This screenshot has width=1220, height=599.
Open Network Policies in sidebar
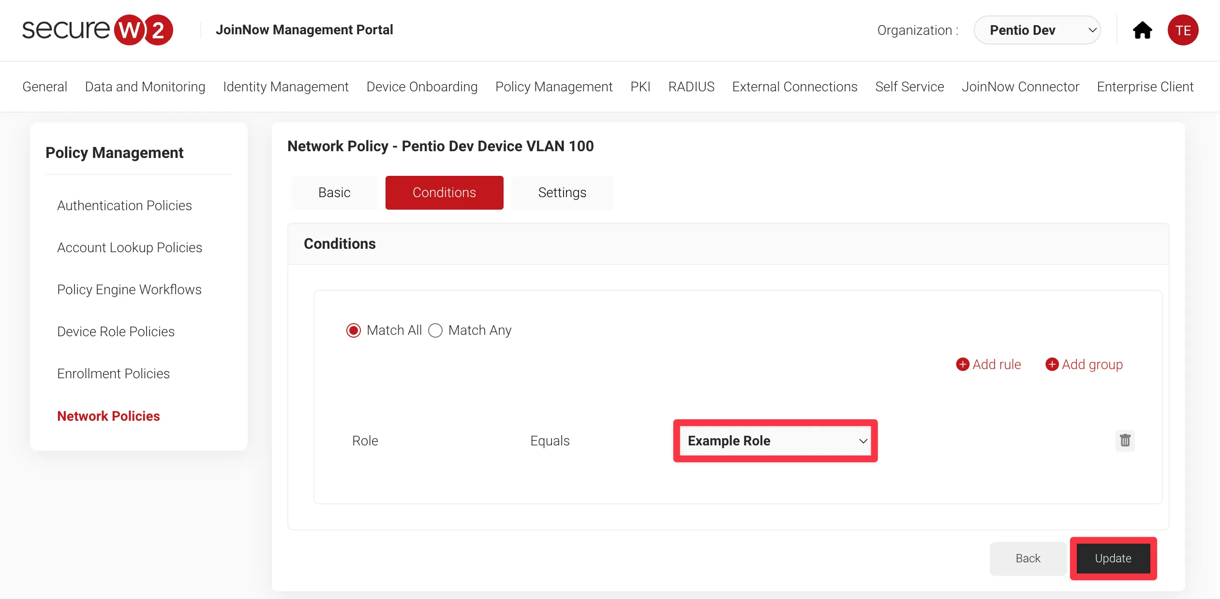(109, 415)
